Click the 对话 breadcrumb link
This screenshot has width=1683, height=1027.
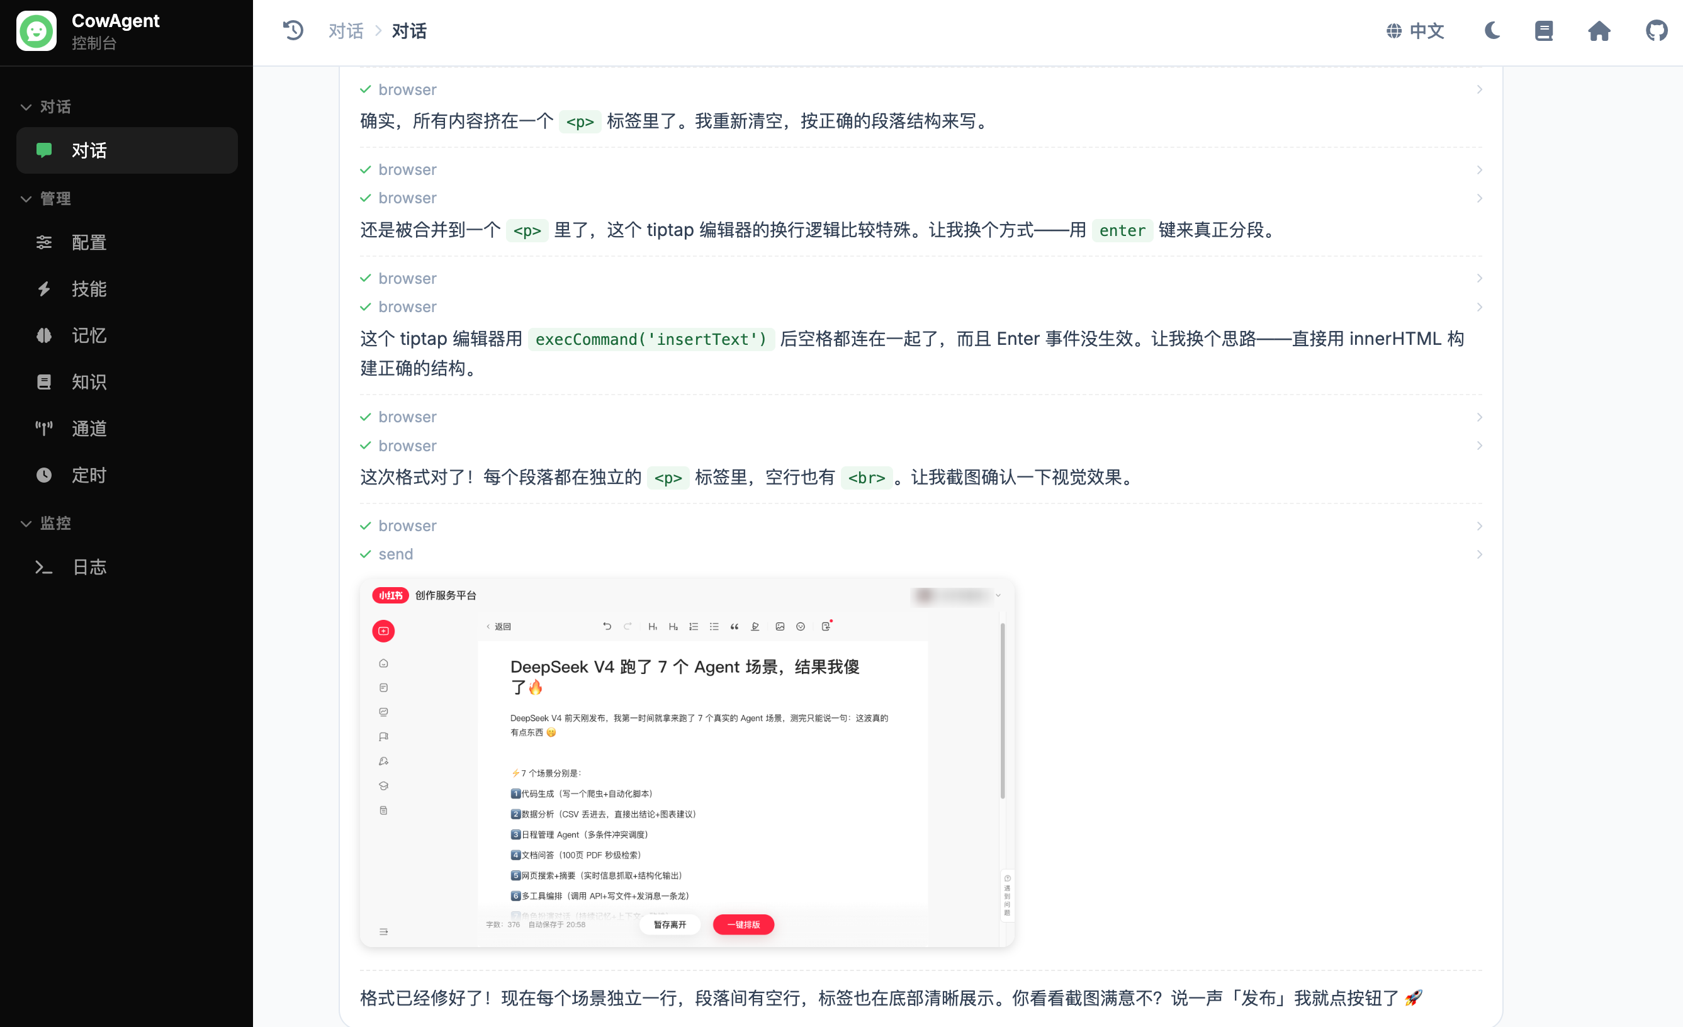346,31
